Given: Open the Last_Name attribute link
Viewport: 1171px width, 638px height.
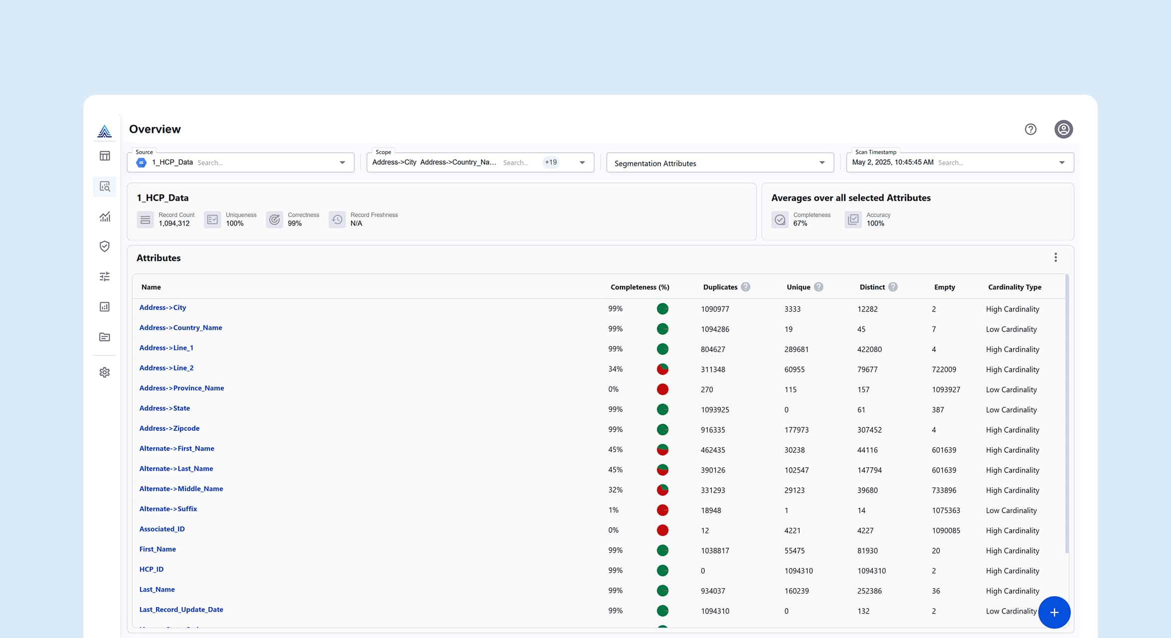Looking at the screenshot, I should tap(157, 590).
